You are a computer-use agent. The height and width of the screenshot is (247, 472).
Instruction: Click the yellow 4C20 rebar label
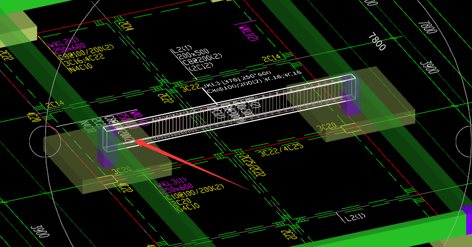[x=34, y=117]
